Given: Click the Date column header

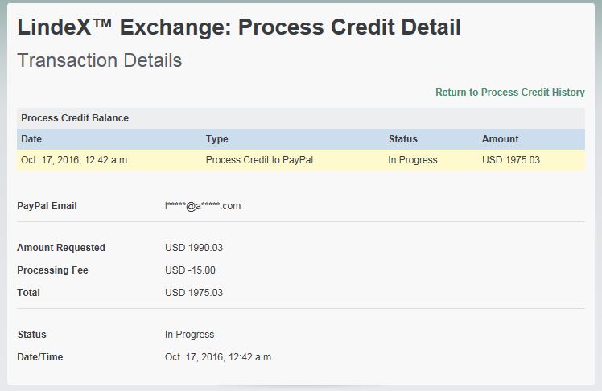Looking at the screenshot, I should coord(31,139).
